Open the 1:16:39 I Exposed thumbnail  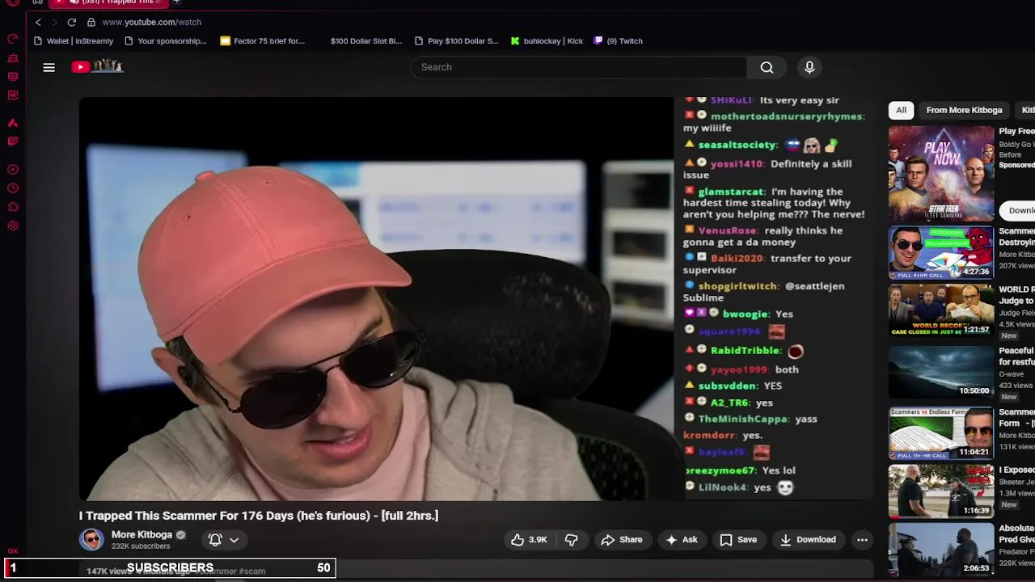coord(941,491)
